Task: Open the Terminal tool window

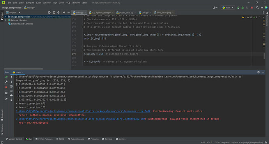Action: coord(107,139)
